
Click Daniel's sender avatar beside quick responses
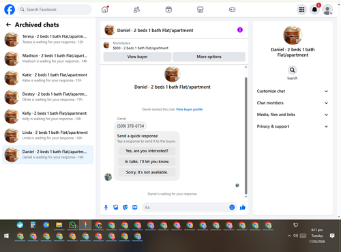(108, 177)
